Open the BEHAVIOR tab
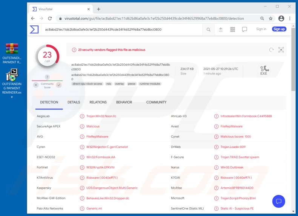 pos(124,102)
